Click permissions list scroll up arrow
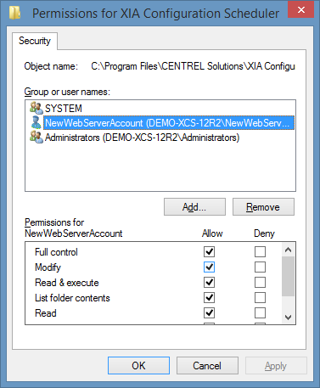 (288, 250)
